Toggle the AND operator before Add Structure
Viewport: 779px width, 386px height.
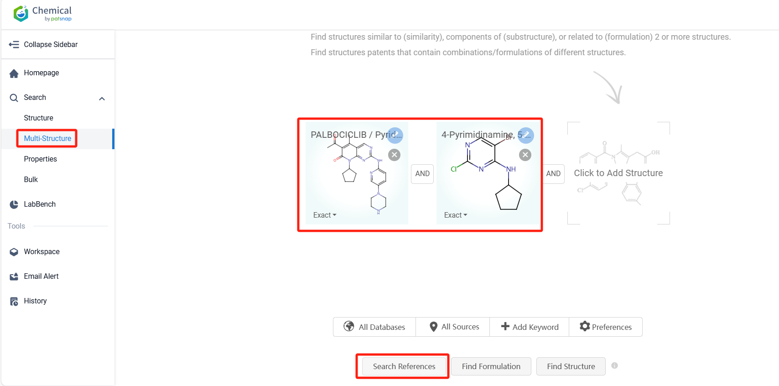[x=553, y=174]
